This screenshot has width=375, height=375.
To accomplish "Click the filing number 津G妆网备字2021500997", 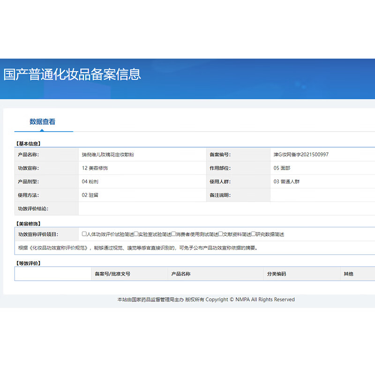I will [x=301, y=155].
